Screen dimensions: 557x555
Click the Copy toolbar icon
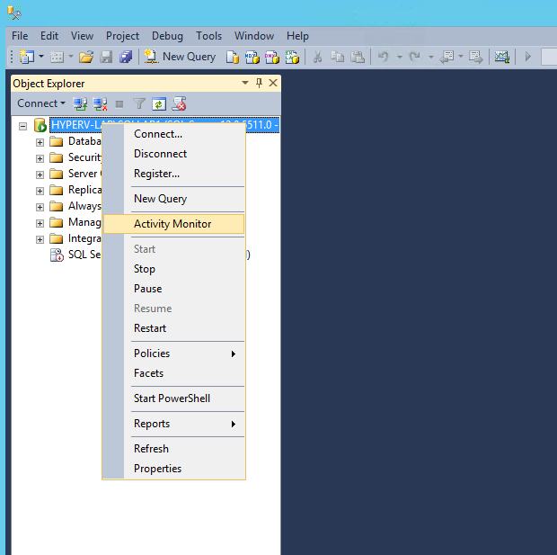[x=338, y=57]
